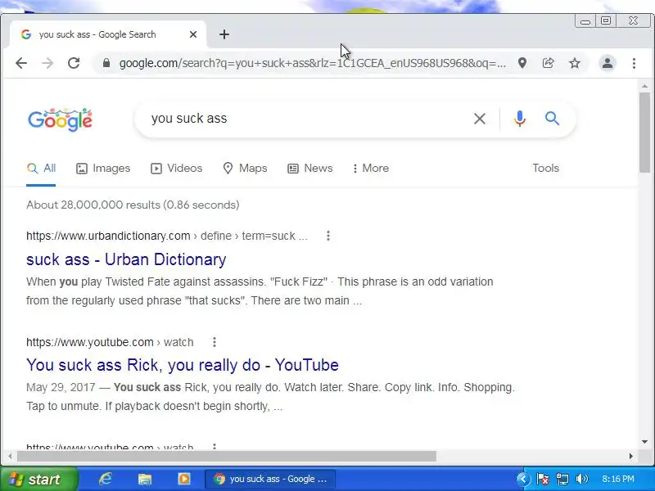The height and width of the screenshot is (491, 655).
Task: Click the security alert tray icon
Action: click(543, 479)
